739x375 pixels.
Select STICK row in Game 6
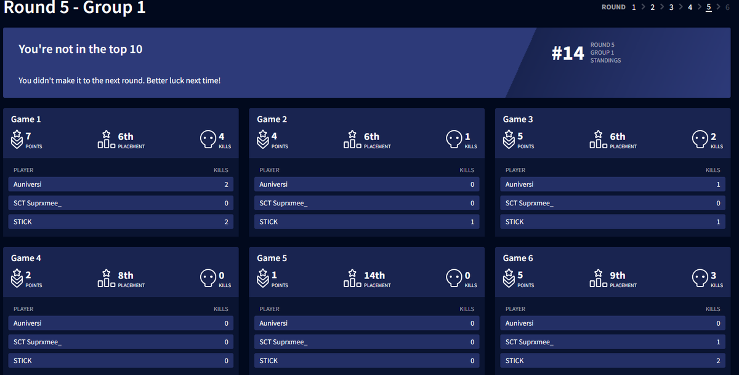[x=613, y=361]
